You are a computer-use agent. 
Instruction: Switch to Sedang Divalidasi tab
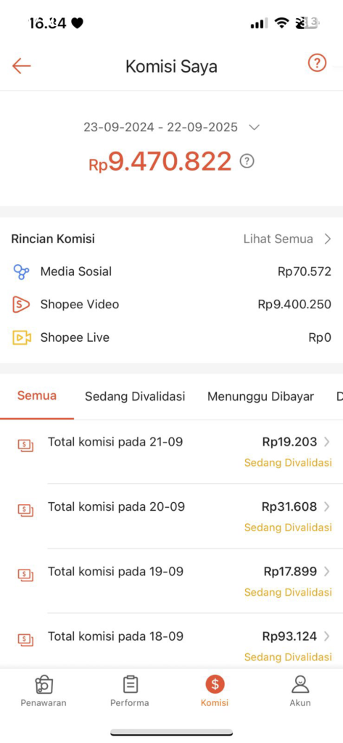(x=135, y=397)
